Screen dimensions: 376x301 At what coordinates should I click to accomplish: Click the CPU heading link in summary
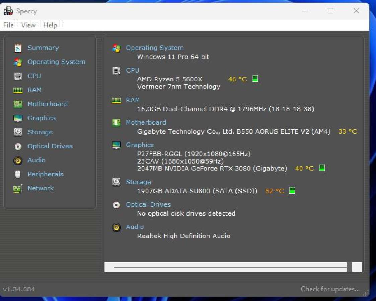(x=133, y=71)
